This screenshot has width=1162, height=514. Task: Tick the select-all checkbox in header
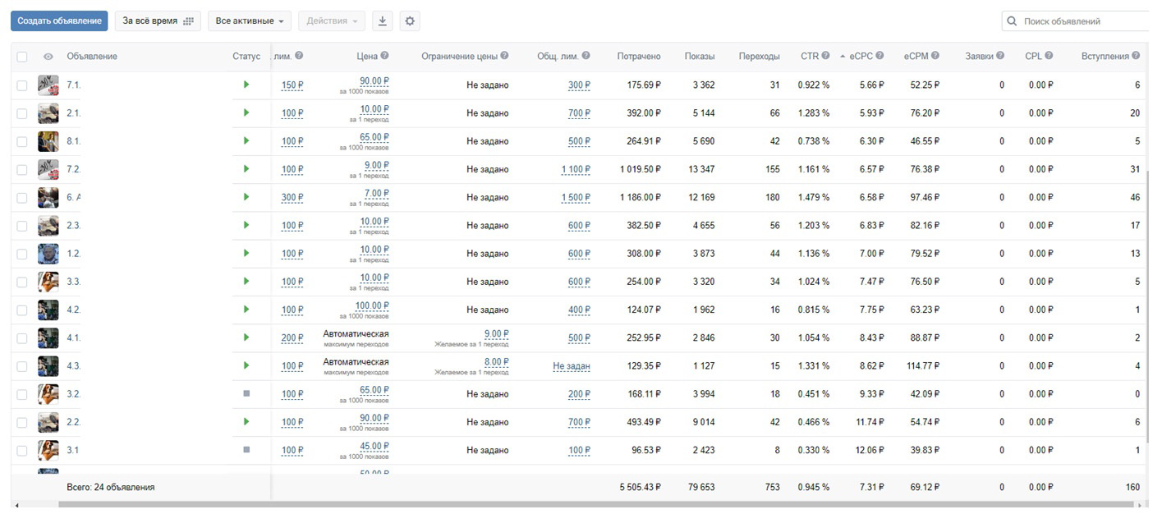[x=22, y=57]
